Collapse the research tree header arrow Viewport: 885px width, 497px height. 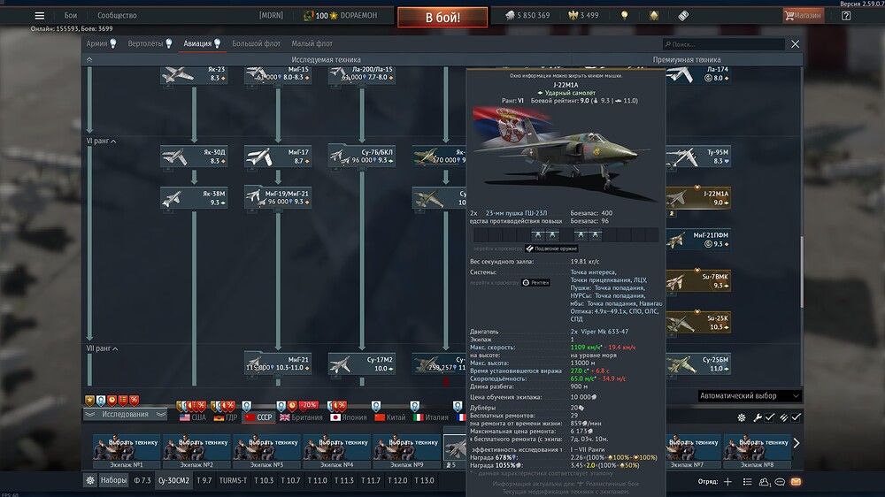pos(89,59)
